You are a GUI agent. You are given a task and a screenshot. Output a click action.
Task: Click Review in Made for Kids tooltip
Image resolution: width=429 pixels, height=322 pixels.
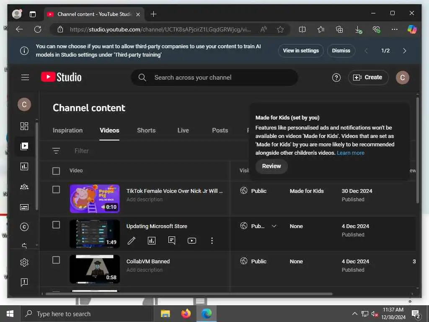pyautogui.click(x=271, y=166)
